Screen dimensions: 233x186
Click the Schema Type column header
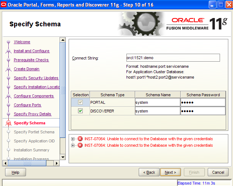[x=112, y=95]
